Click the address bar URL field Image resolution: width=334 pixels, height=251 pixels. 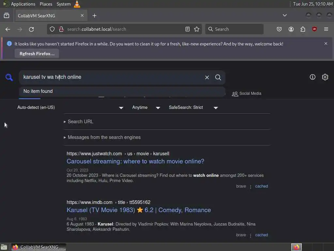click(124, 29)
